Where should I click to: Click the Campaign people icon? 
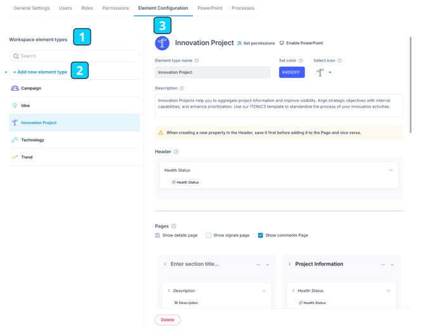point(15,88)
